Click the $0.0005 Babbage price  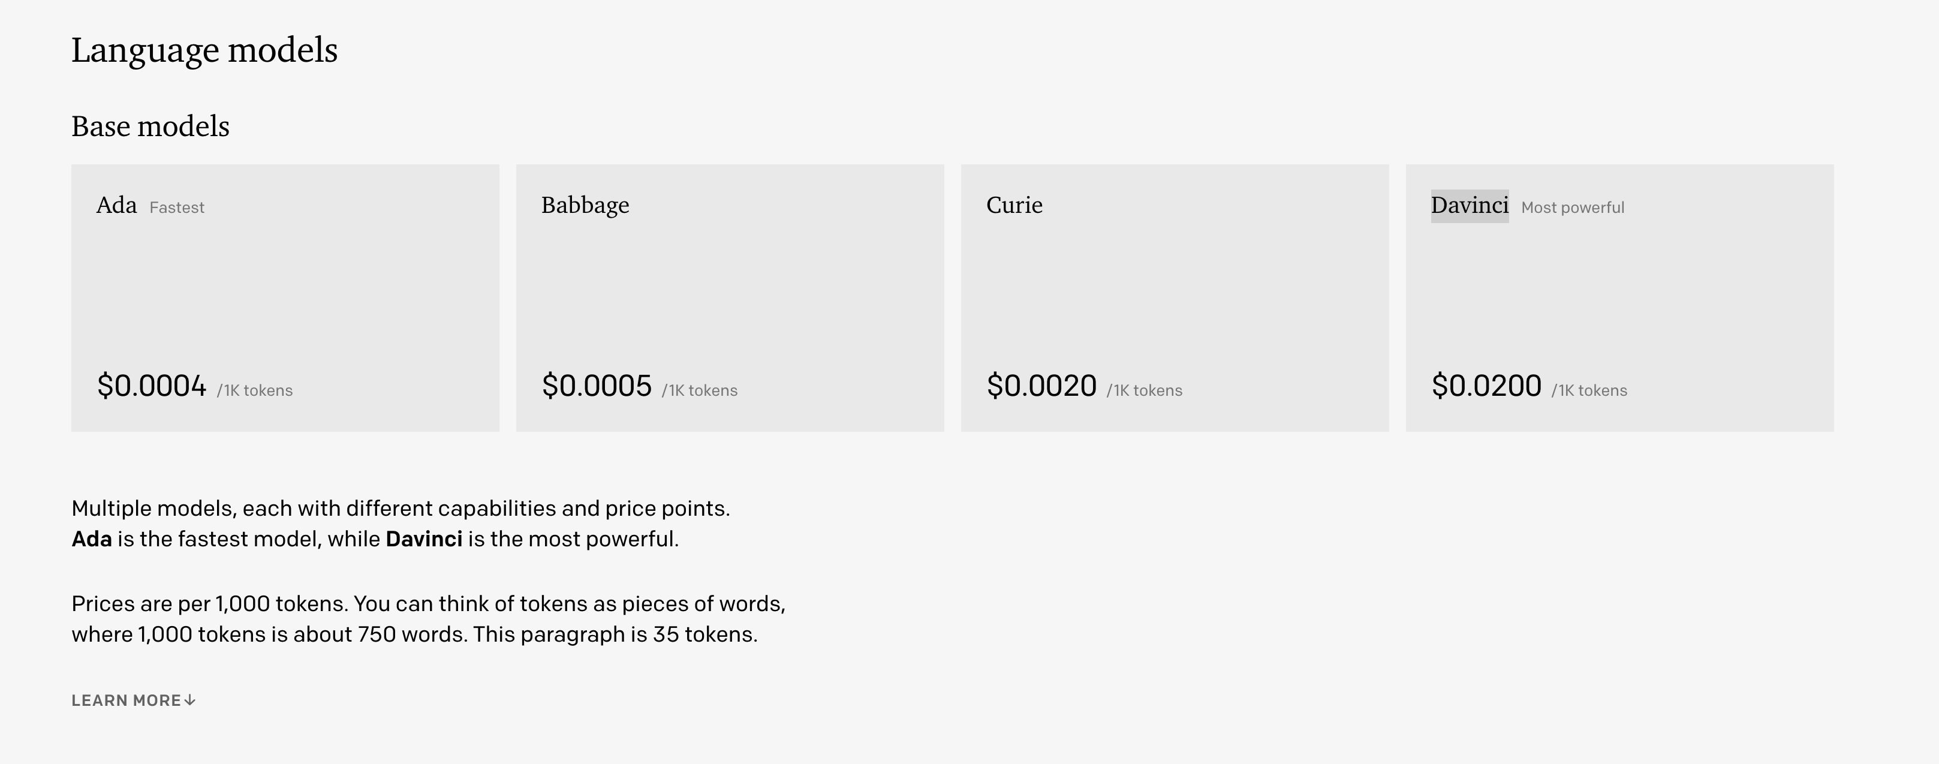pyautogui.click(x=596, y=386)
